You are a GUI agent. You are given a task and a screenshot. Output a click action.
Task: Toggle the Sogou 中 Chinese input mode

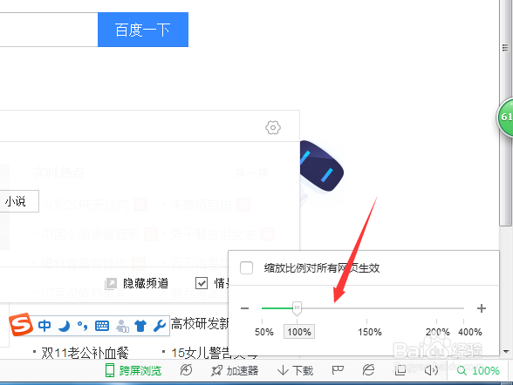point(44,326)
